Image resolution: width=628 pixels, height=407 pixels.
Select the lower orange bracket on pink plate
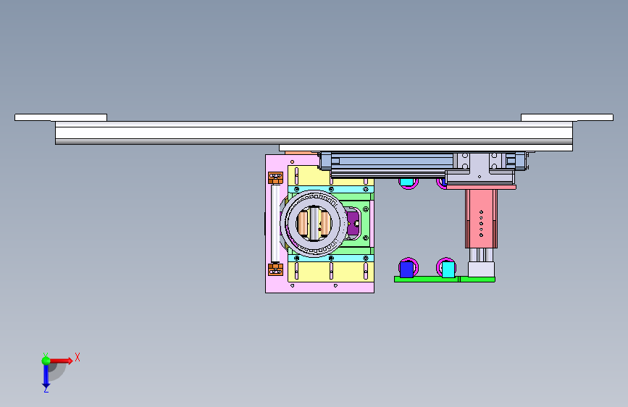pos(275,269)
